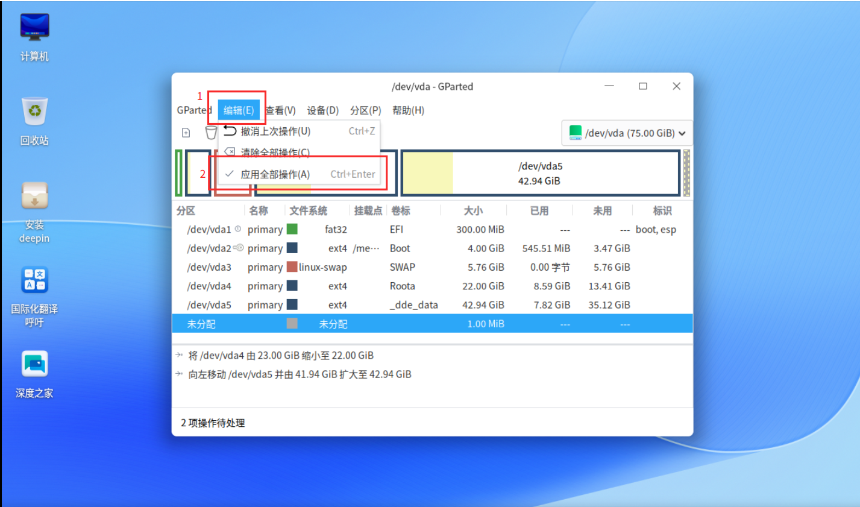860x507 pixels.
Task: Open the 查看(V) menu
Action: [x=280, y=110]
